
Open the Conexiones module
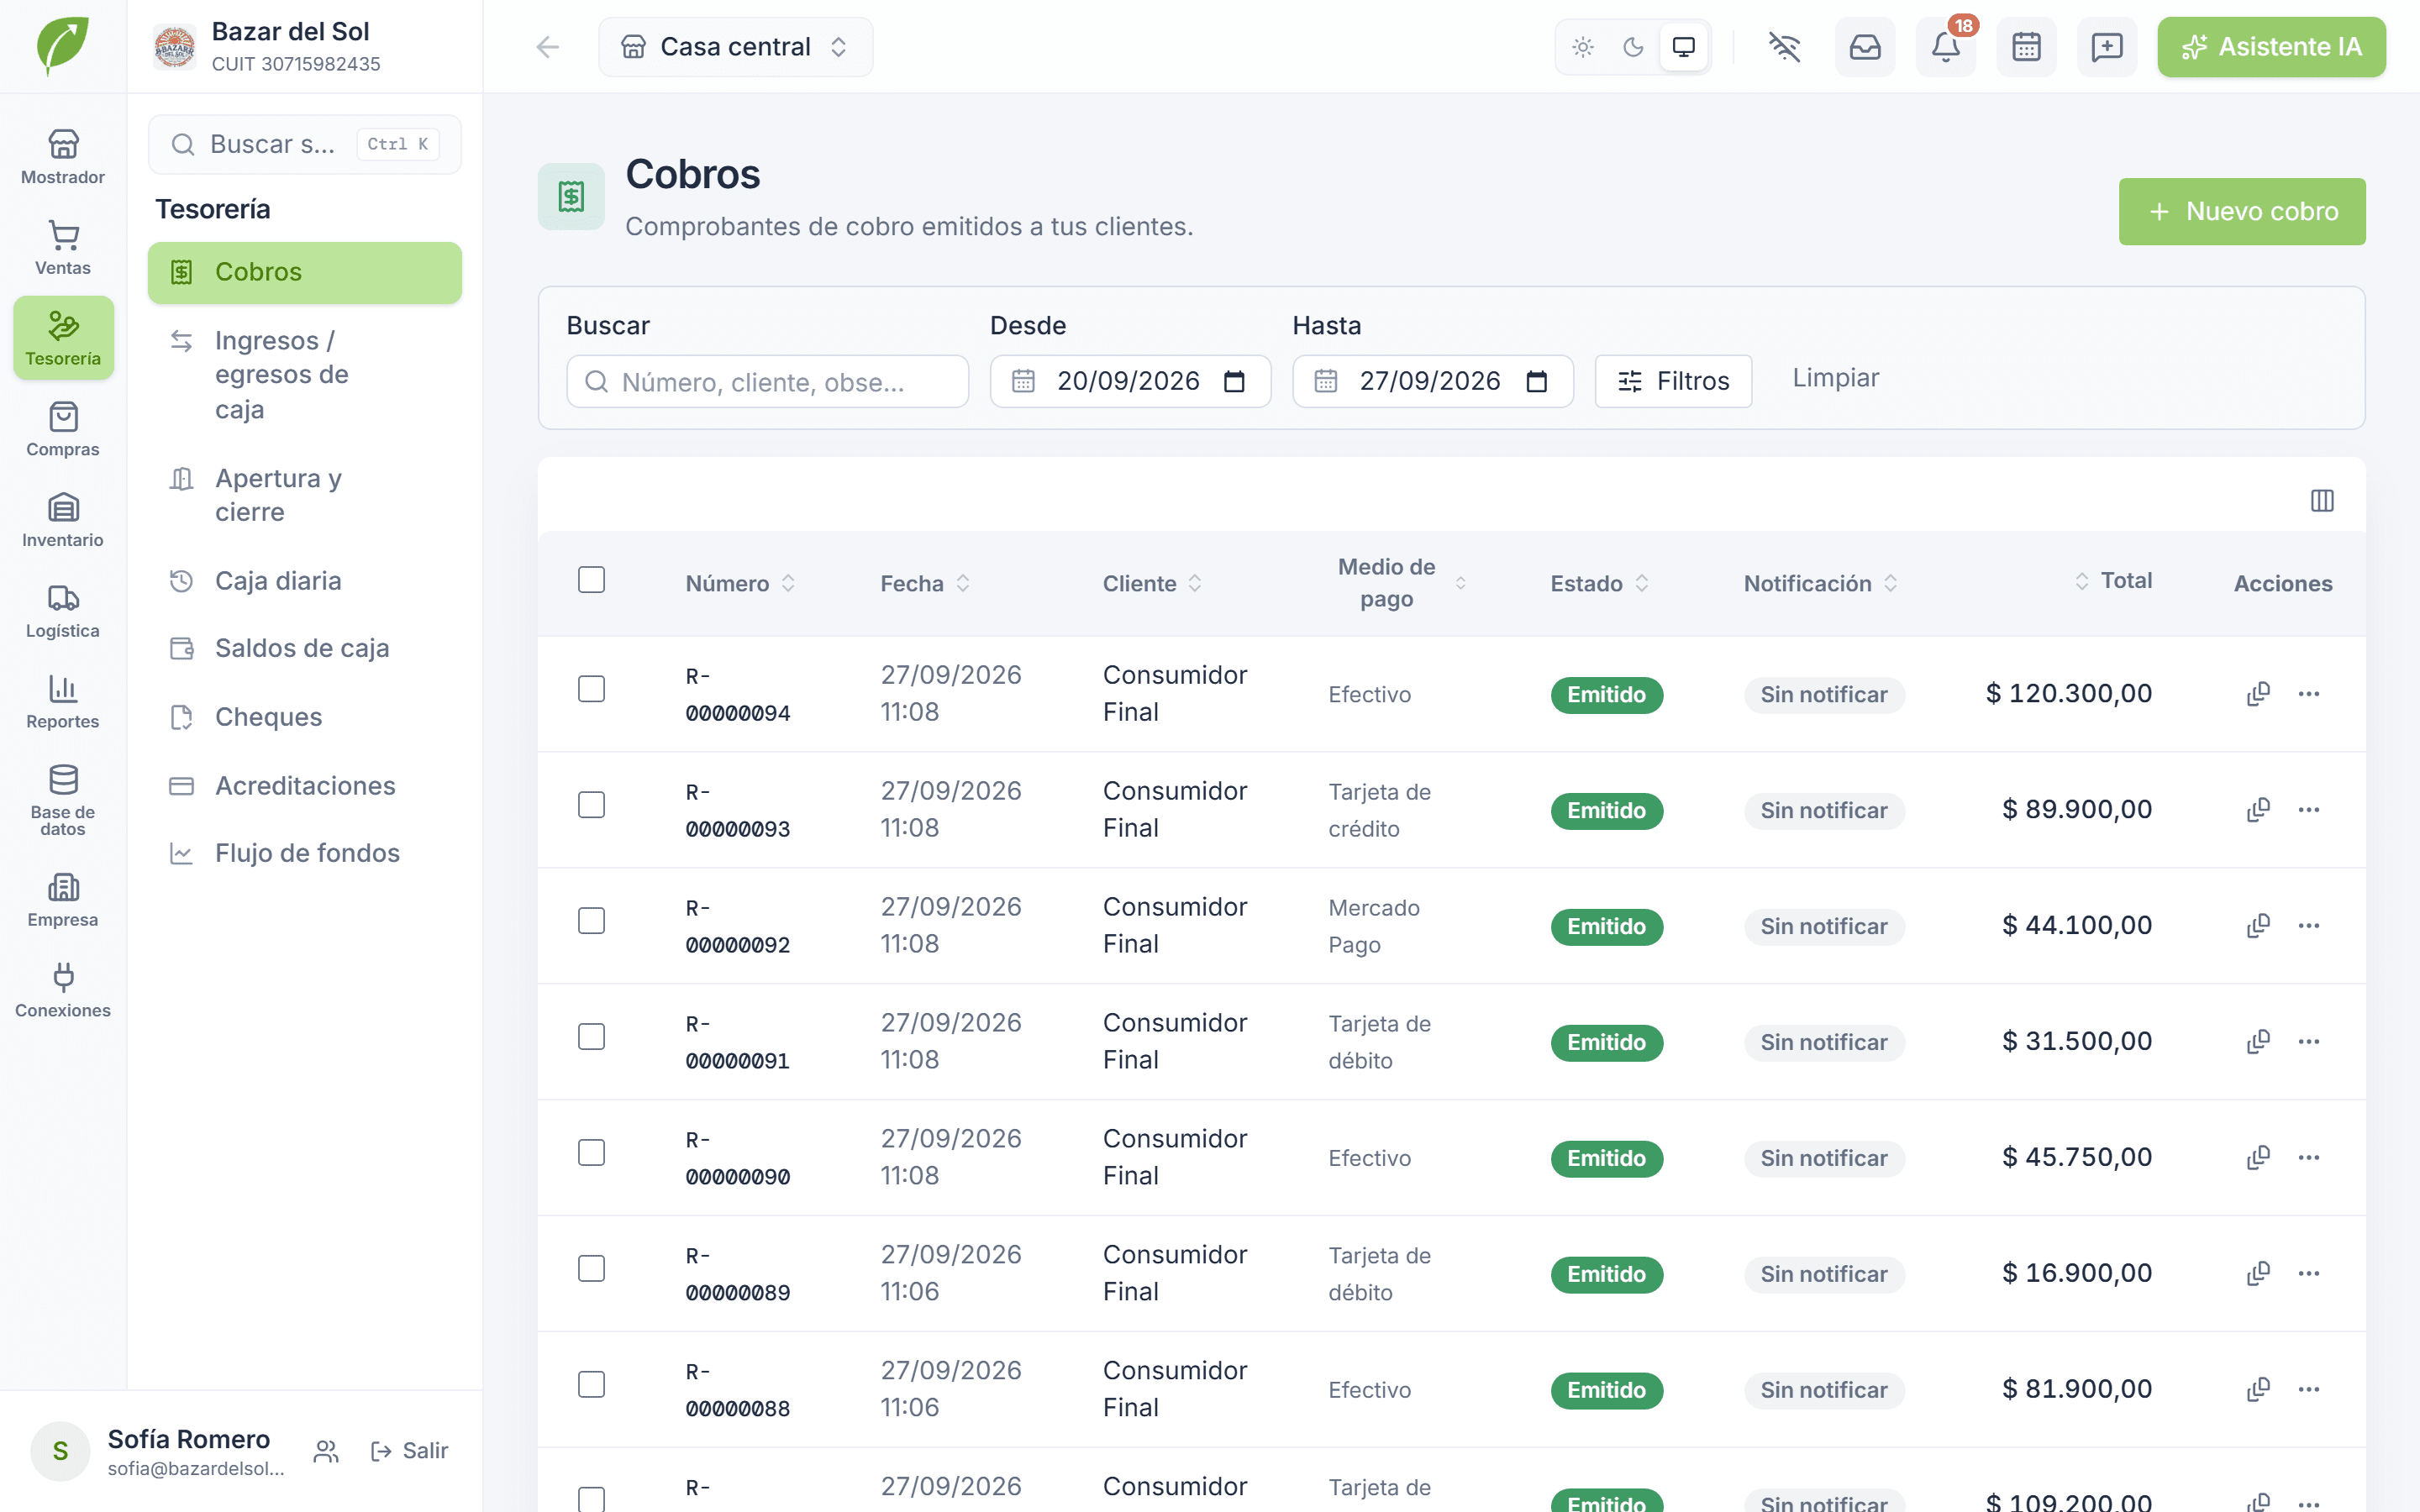(x=63, y=991)
